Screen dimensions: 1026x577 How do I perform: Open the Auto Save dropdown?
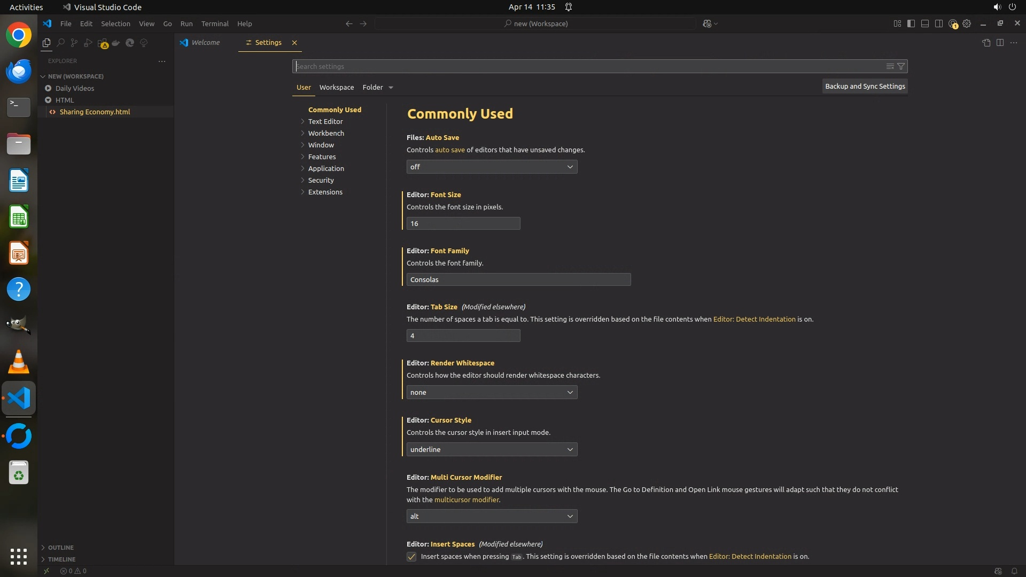pos(492,167)
